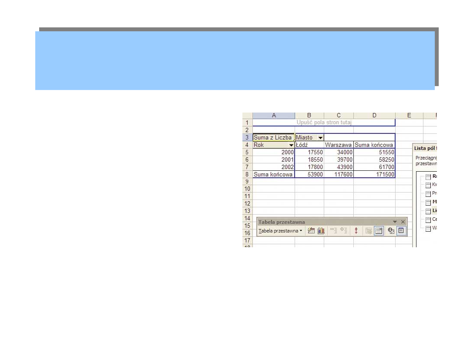Click the Field Settings icon

(391, 231)
